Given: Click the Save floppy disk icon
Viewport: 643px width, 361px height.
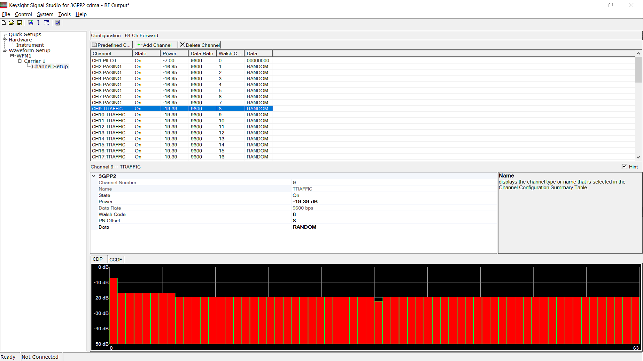Looking at the screenshot, I should click(19, 23).
